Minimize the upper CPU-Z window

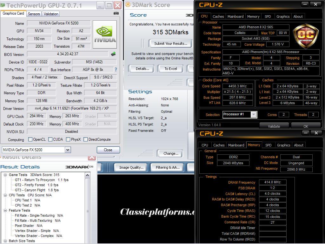(304, 4)
